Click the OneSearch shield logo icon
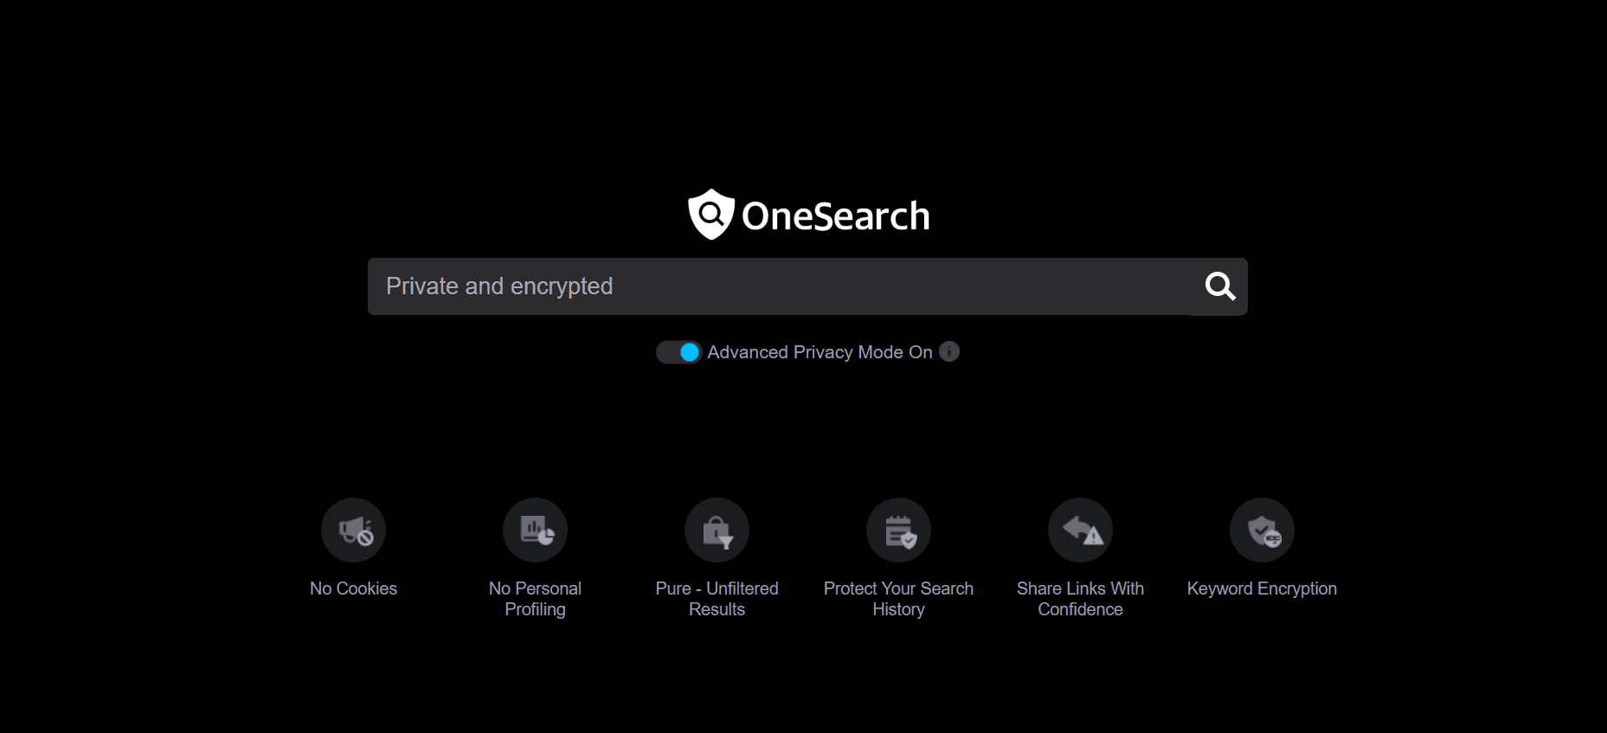Image resolution: width=1607 pixels, height=733 pixels. click(x=710, y=214)
